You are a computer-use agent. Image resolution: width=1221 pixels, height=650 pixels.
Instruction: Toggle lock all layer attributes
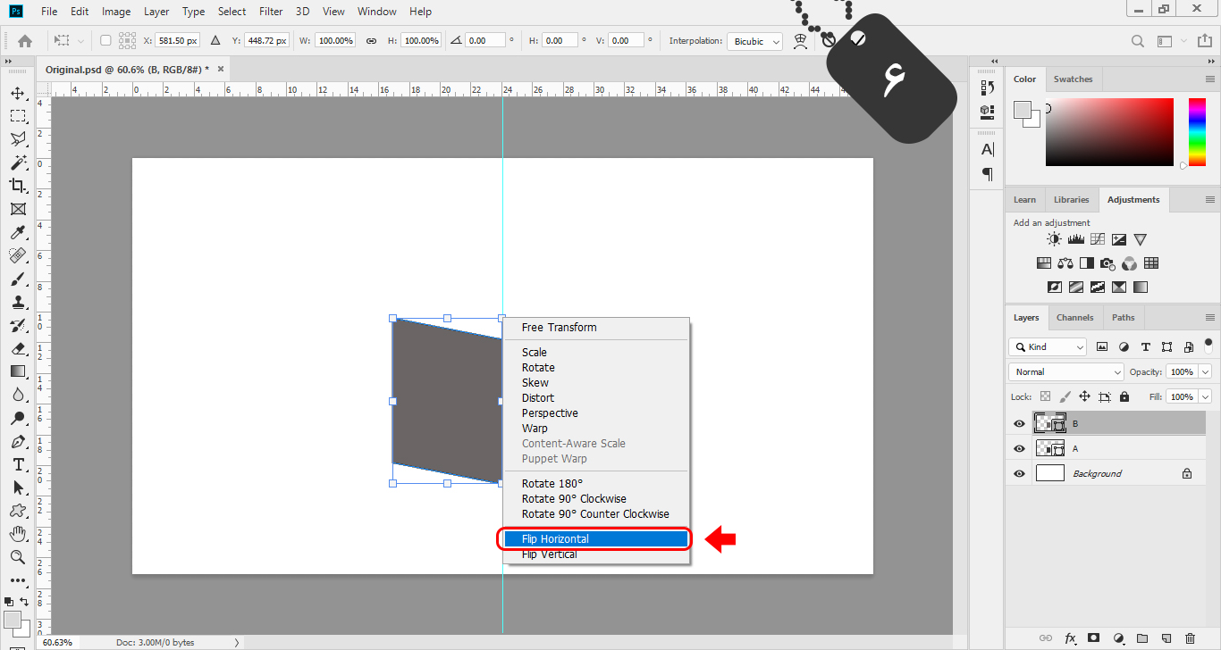click(x=1124, y=396)
